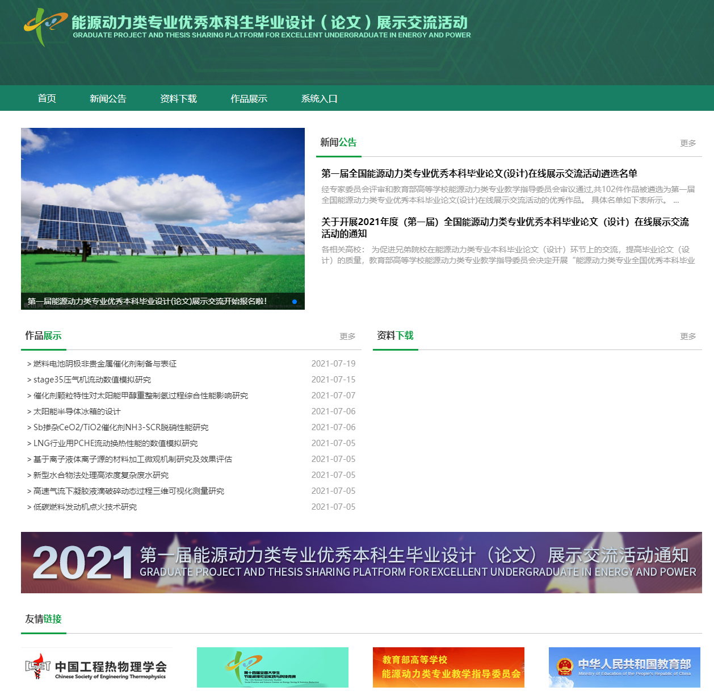
Task: Open 系统入口 in the navigation bar
Action: pos(319,98)
